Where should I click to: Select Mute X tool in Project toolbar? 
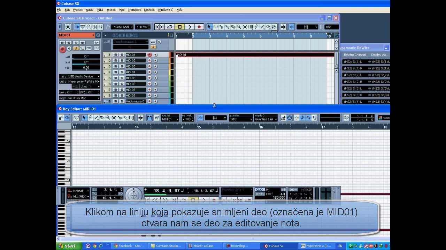[245, 27]
